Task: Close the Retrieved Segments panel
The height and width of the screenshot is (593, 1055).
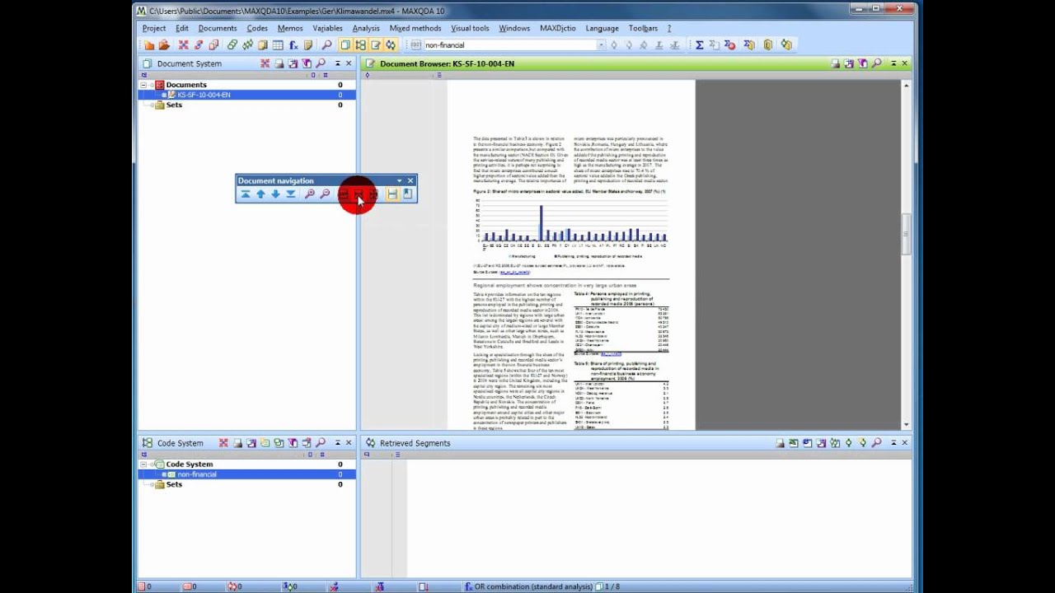Action: (905, 443)
